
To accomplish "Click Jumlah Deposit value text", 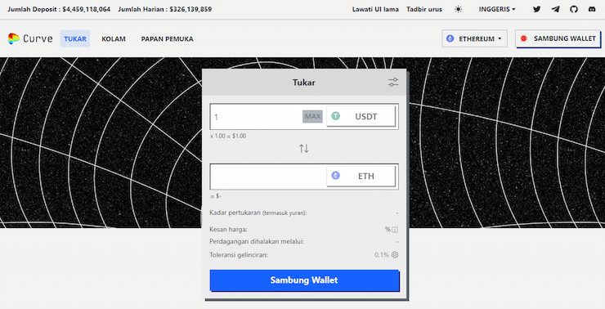I will click(87, 9).
